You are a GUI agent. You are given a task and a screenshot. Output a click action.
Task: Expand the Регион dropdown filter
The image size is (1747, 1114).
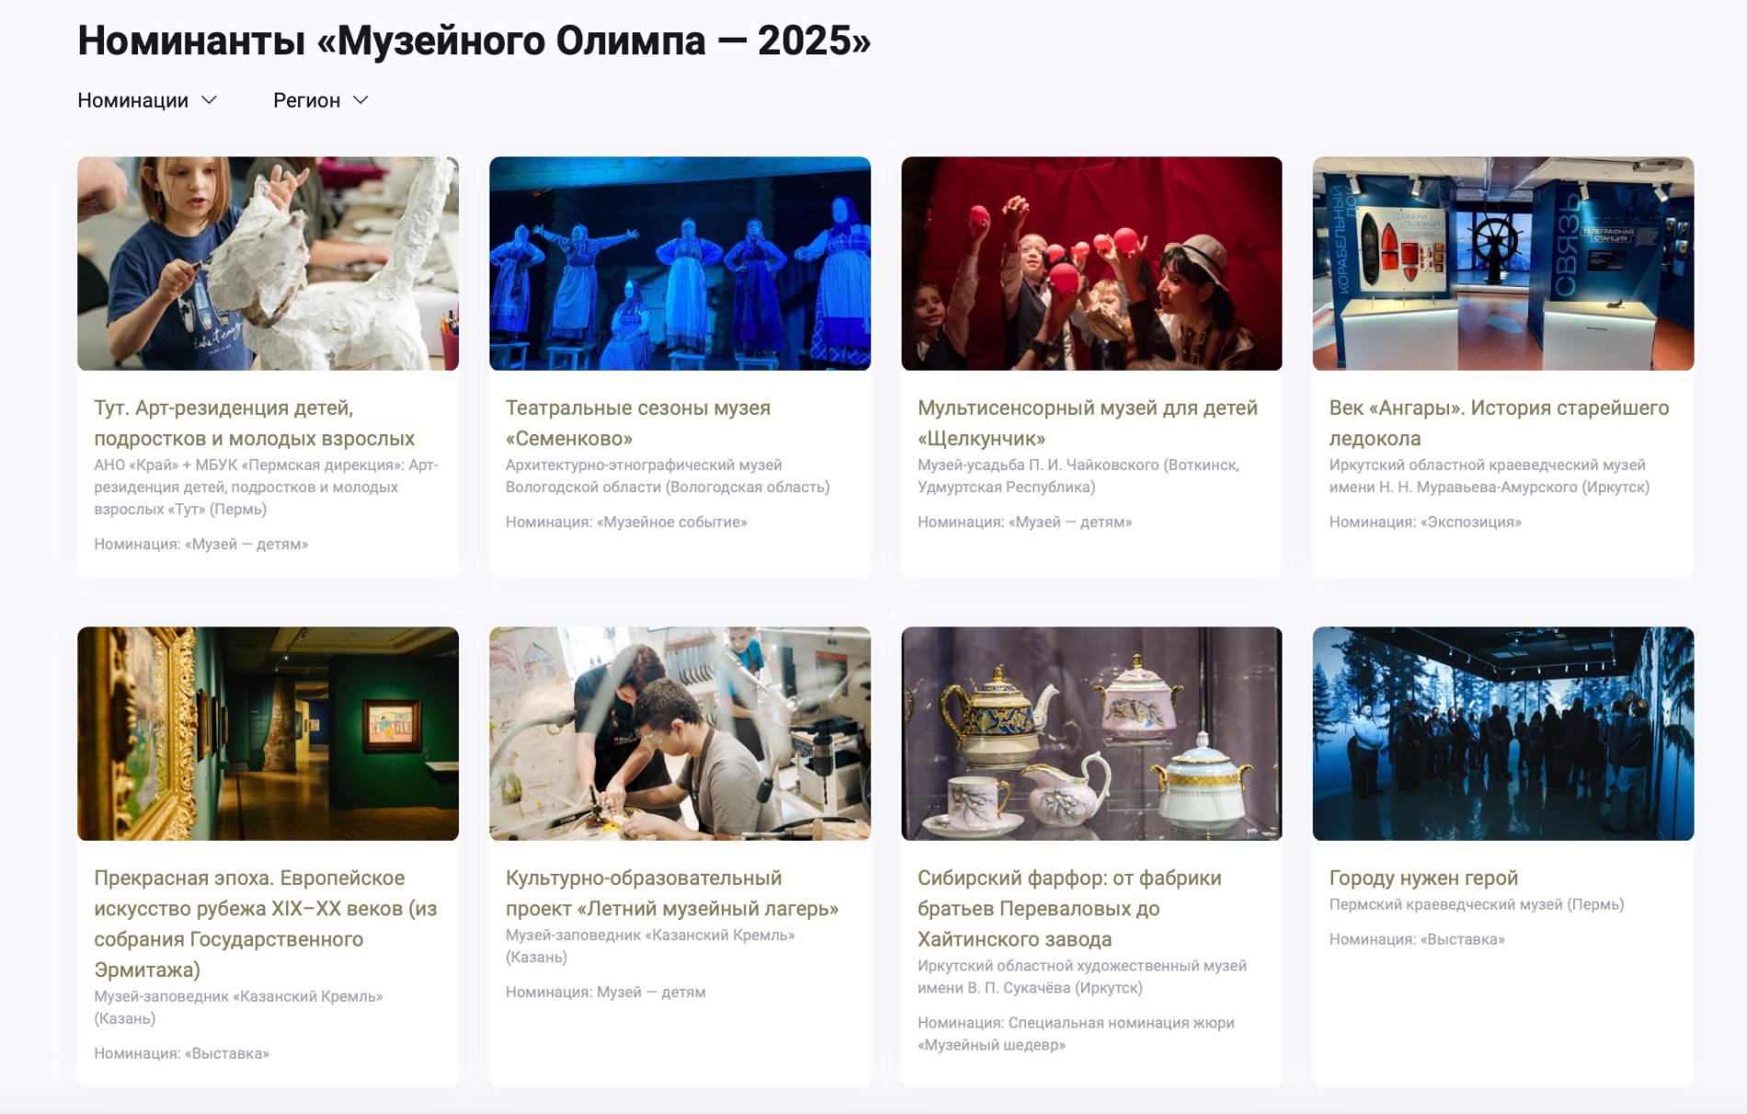tap(320, 100)
